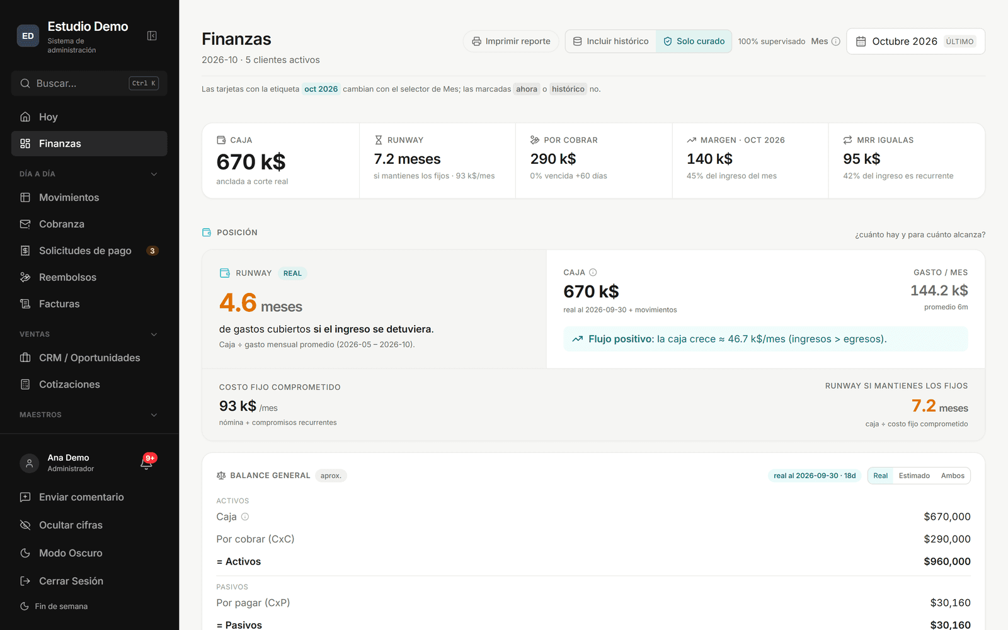Click the Por cobrar (CxC) row
The image size is (1008, 630).
click(x=593, y=539)
